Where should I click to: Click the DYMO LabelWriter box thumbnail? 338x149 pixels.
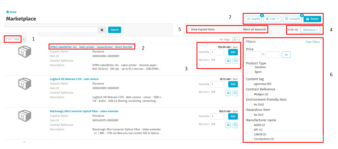24,51
